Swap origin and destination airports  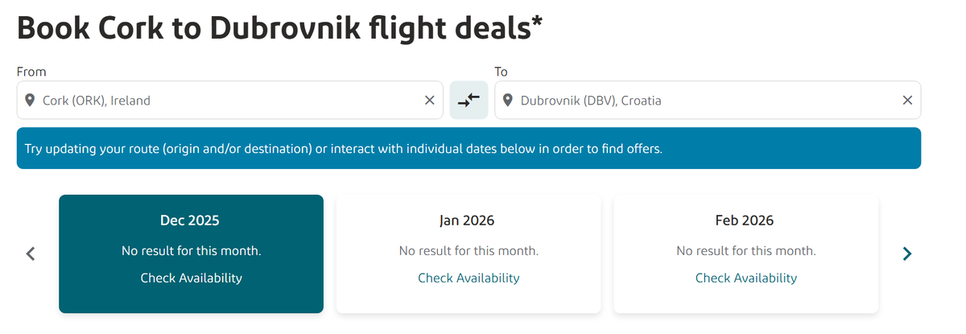469,101
